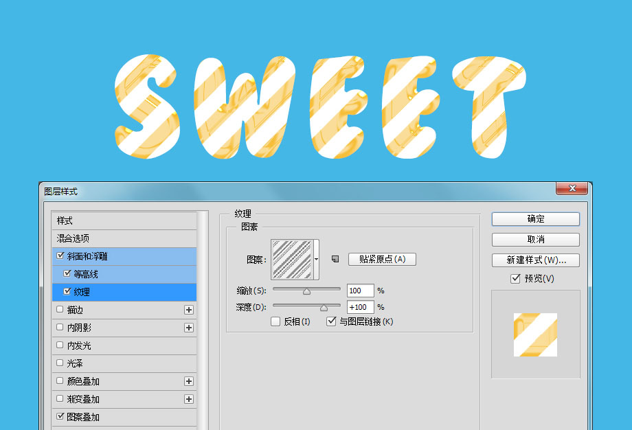Click the 确定 button to confirm styles
This screenshot has width=632, height=430.
(x=535, y=219)
